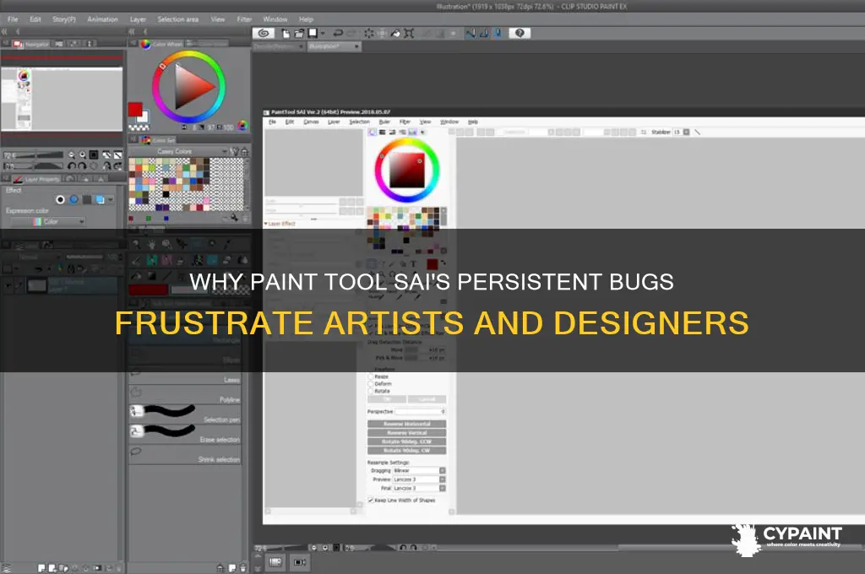The image size is (865, 574).
Task: Open the Expression color dropdown
Action: (48, 222)
